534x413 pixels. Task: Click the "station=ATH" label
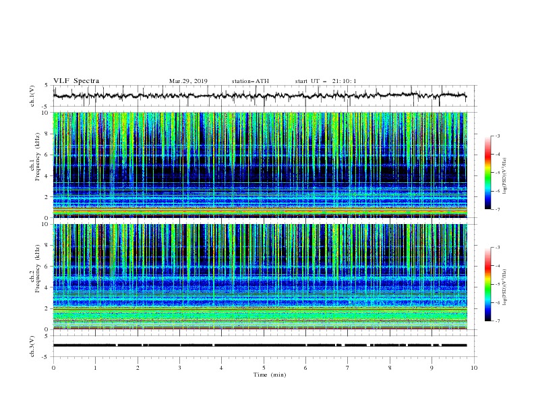250,81
